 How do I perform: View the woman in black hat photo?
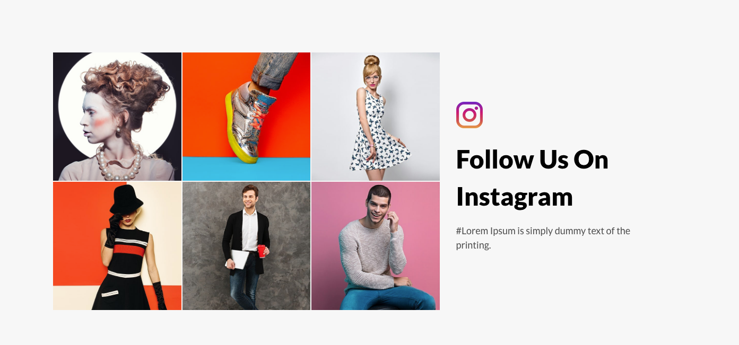(x=117, y=246)
